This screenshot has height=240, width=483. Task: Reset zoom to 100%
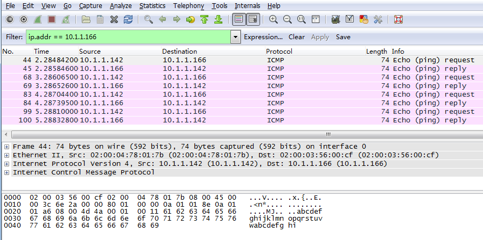coord(301,20)
